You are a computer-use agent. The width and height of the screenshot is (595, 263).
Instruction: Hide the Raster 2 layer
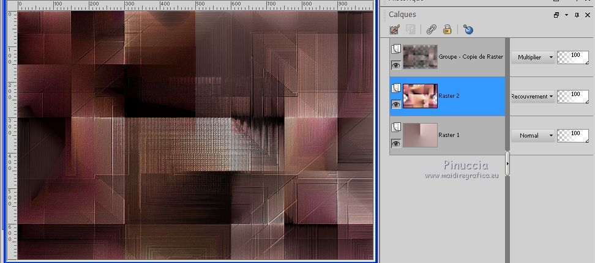coord(396,104)
